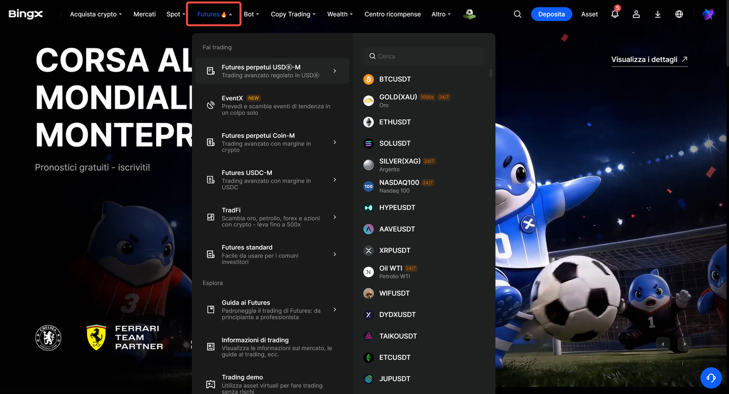Open notifications bell icon

pyautogui.click(x=615, y=14)
